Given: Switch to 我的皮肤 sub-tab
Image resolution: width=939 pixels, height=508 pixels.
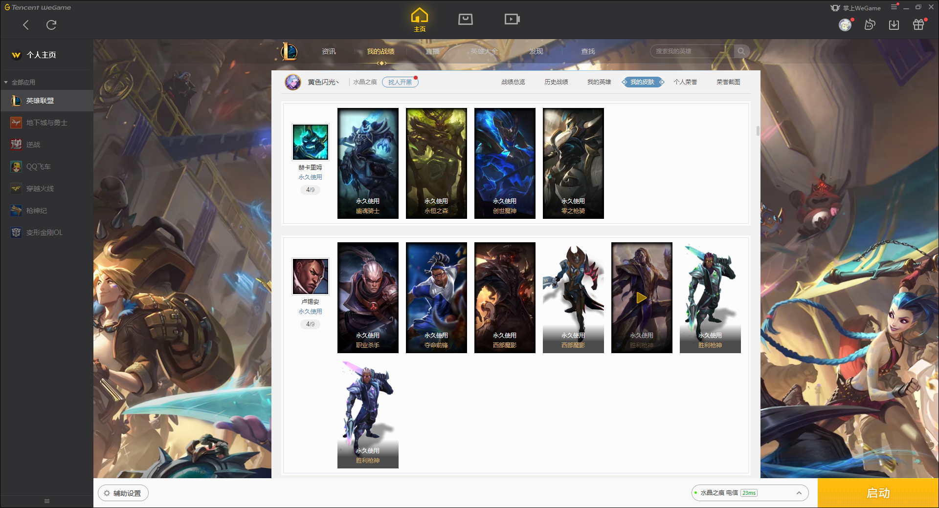Looking at the screenshot, I should point(643,82).
